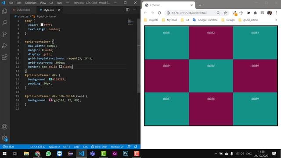Open the MyEmail bookmark folder

coord(169,20)
